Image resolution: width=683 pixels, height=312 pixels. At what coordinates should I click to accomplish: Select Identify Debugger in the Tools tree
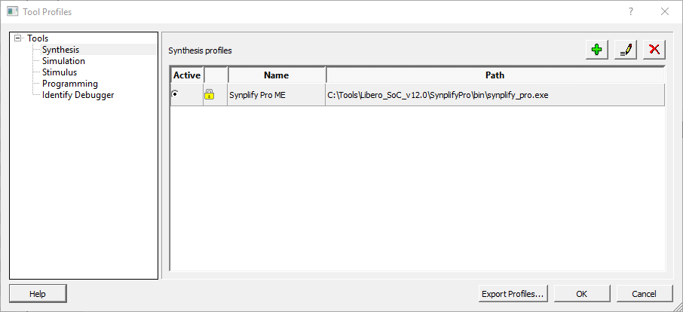click(x=78, y=95)
